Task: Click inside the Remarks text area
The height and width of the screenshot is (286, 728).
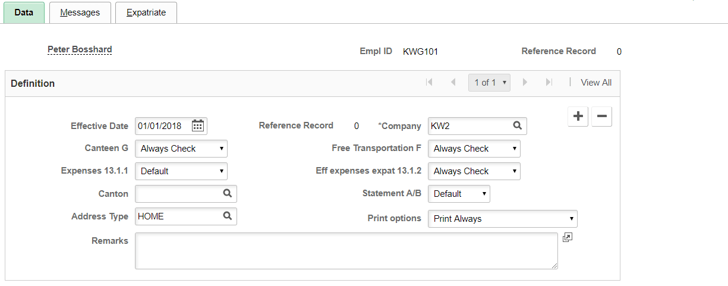Action: [x=346, y=250]
